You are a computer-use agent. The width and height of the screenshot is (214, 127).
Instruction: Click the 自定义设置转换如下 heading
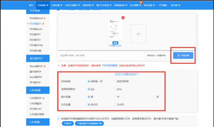[127, 74]
